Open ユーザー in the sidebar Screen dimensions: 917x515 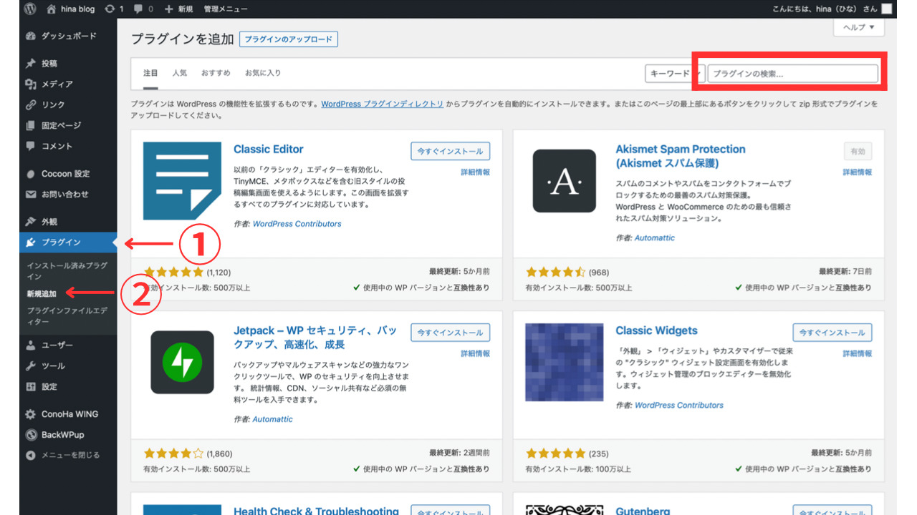click(x=68, y=345)
